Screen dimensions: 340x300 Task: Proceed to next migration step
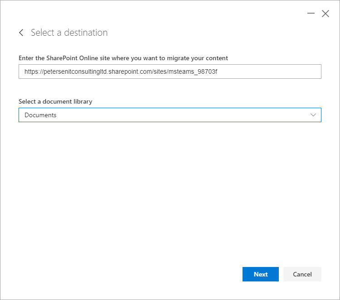point(260,274)
